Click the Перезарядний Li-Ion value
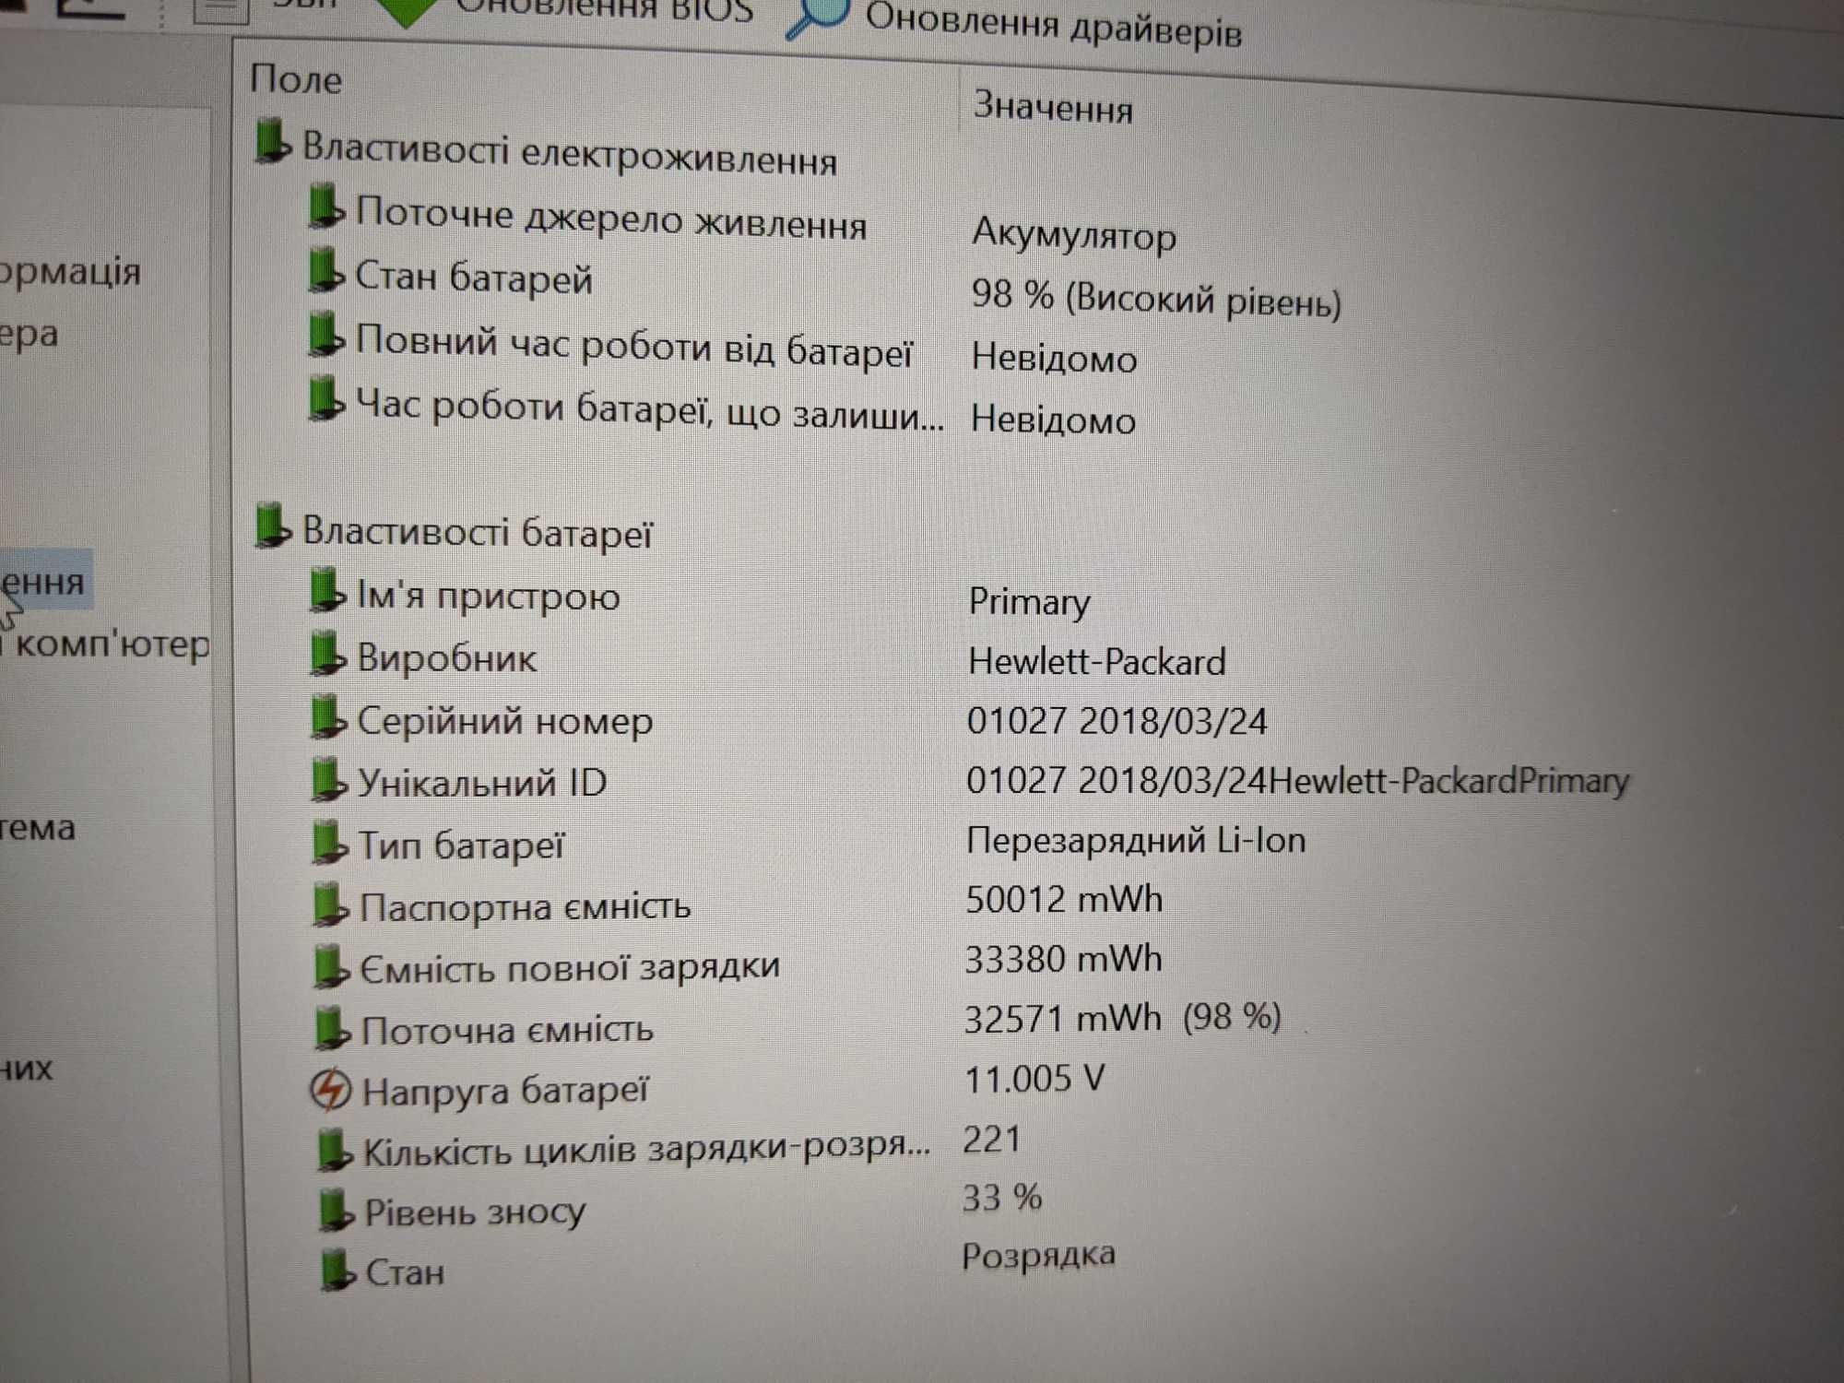 [1136, 841]
